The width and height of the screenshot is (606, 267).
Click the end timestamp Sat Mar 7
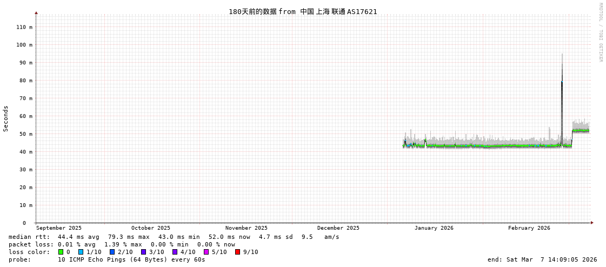pos(542,259)
